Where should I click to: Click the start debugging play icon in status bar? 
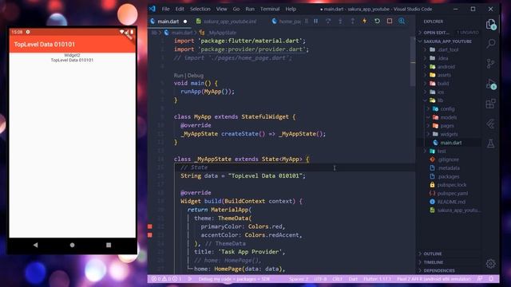[x=190, y=279]
